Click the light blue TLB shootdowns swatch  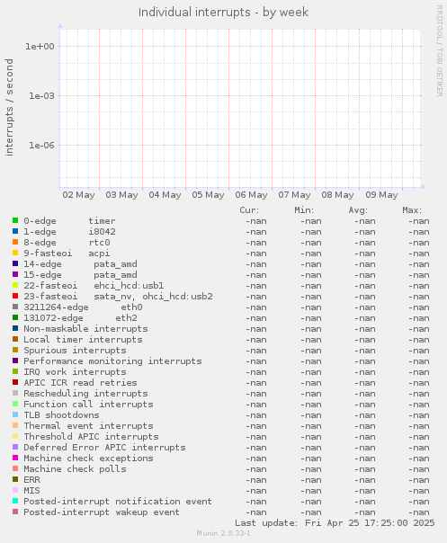pyautogui.click(x=15, y=414)
